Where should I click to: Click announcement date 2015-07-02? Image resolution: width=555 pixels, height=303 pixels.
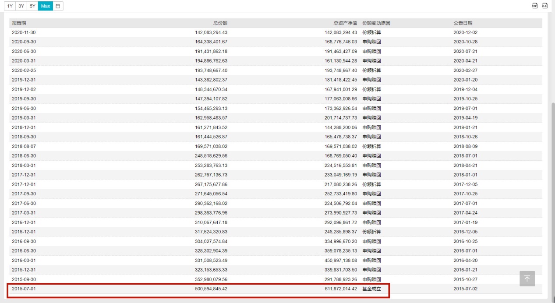tap(465, 289)
